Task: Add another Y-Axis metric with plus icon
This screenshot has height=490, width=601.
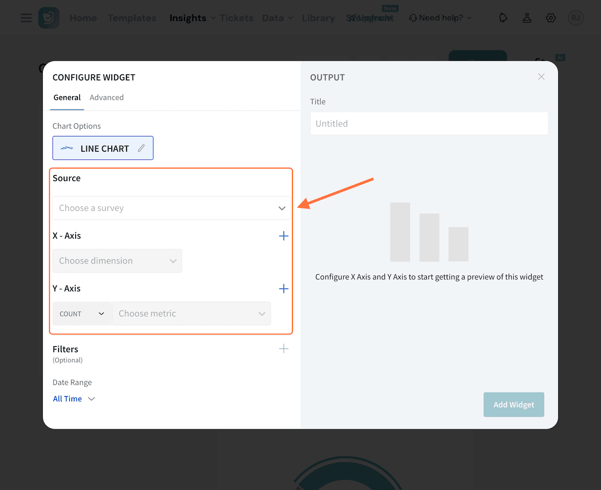Action: tap(284, 289)
